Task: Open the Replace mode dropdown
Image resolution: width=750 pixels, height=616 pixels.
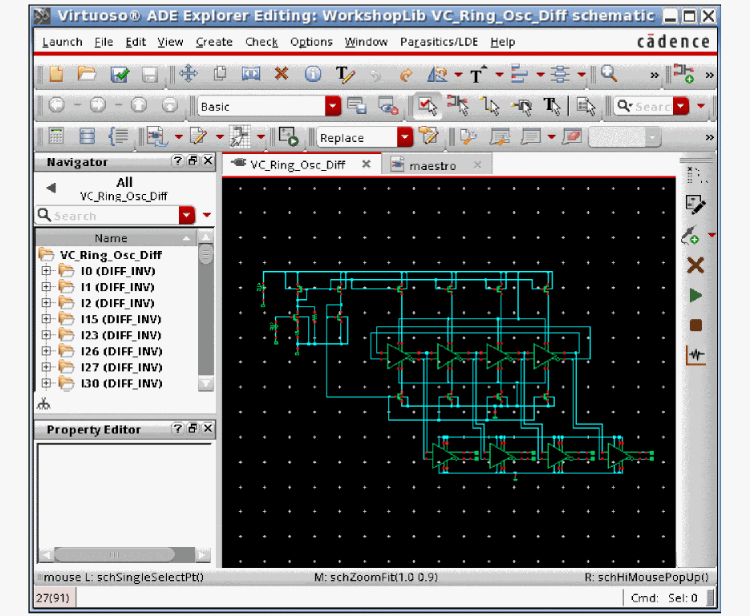Action: [x=405, y=138]
